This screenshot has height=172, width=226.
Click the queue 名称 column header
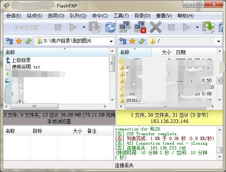point(17,131)
